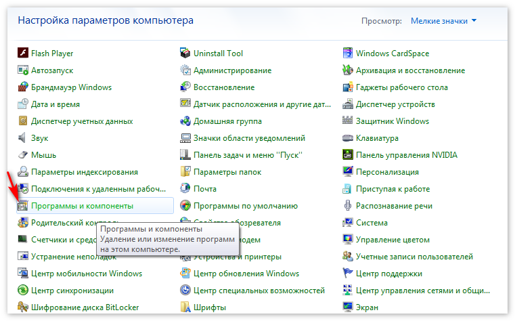Click Программы по умолчанию icon
Image resolution: width=515 pixels, height=321 pixels.
click(185, 206)
